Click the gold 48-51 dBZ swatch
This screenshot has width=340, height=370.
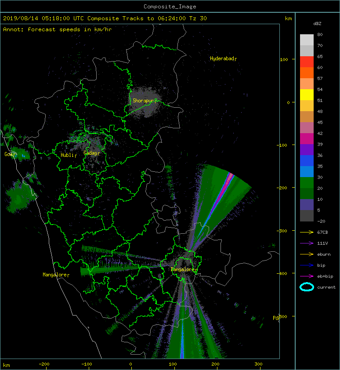(307, 106)
